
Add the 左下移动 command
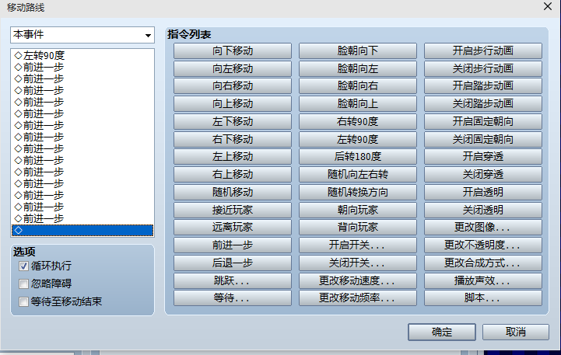[x=233, y=121]
